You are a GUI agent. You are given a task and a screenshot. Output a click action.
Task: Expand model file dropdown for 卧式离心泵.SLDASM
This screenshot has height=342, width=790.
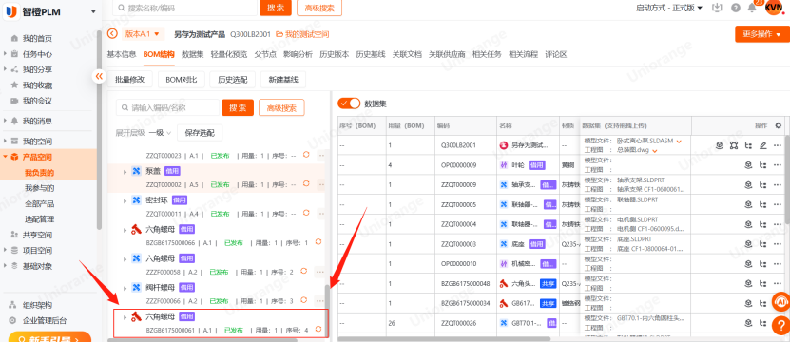tap(679, 142)
